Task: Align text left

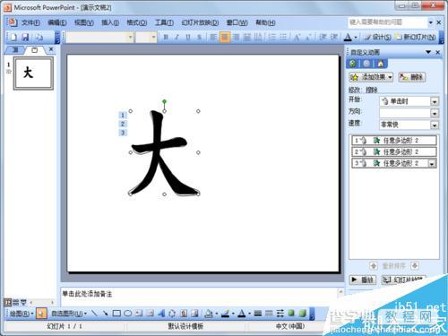Action: click(213, 38)
